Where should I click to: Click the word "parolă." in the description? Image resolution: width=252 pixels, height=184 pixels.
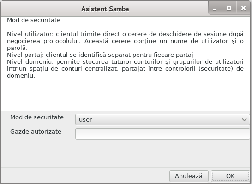pyautogui.click(x=18, y=48)
